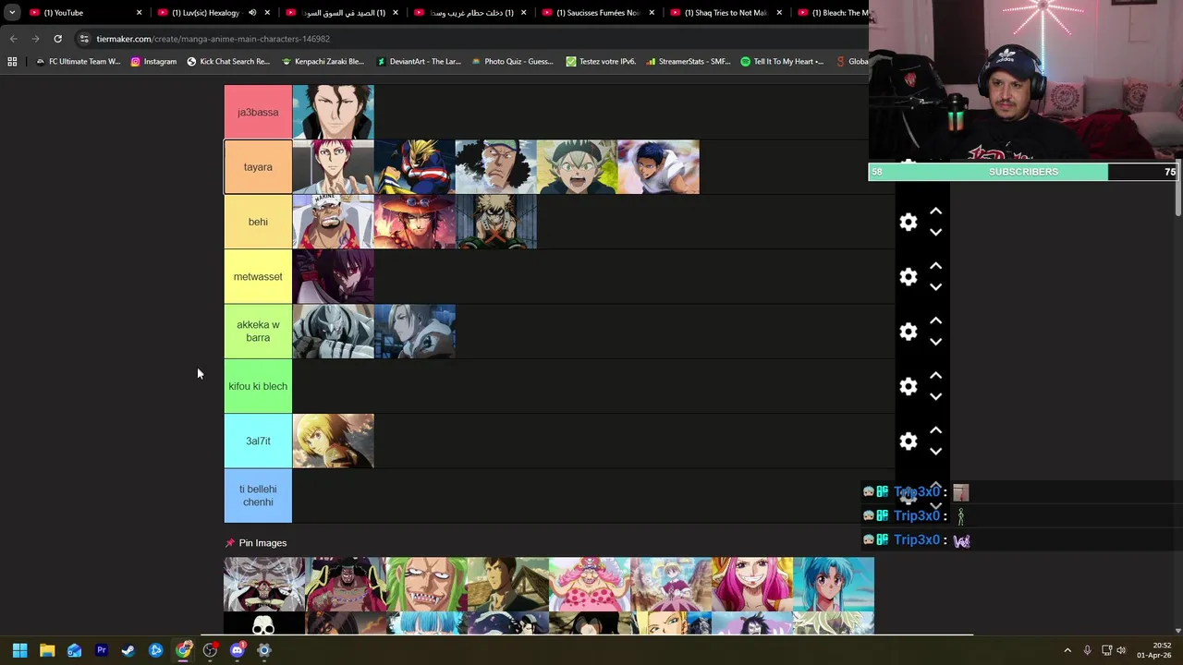Open File Explorer from the taskbar
This screenshot has width=1183, height=665.
[x=47, y=650]
